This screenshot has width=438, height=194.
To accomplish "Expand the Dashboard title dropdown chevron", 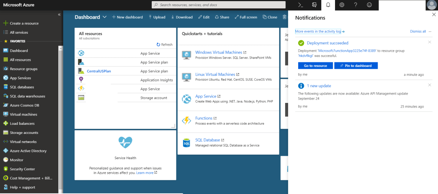I will (105, 17).
